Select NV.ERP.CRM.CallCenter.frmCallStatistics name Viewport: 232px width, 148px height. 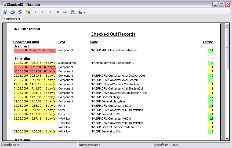(x=117, y=110)
